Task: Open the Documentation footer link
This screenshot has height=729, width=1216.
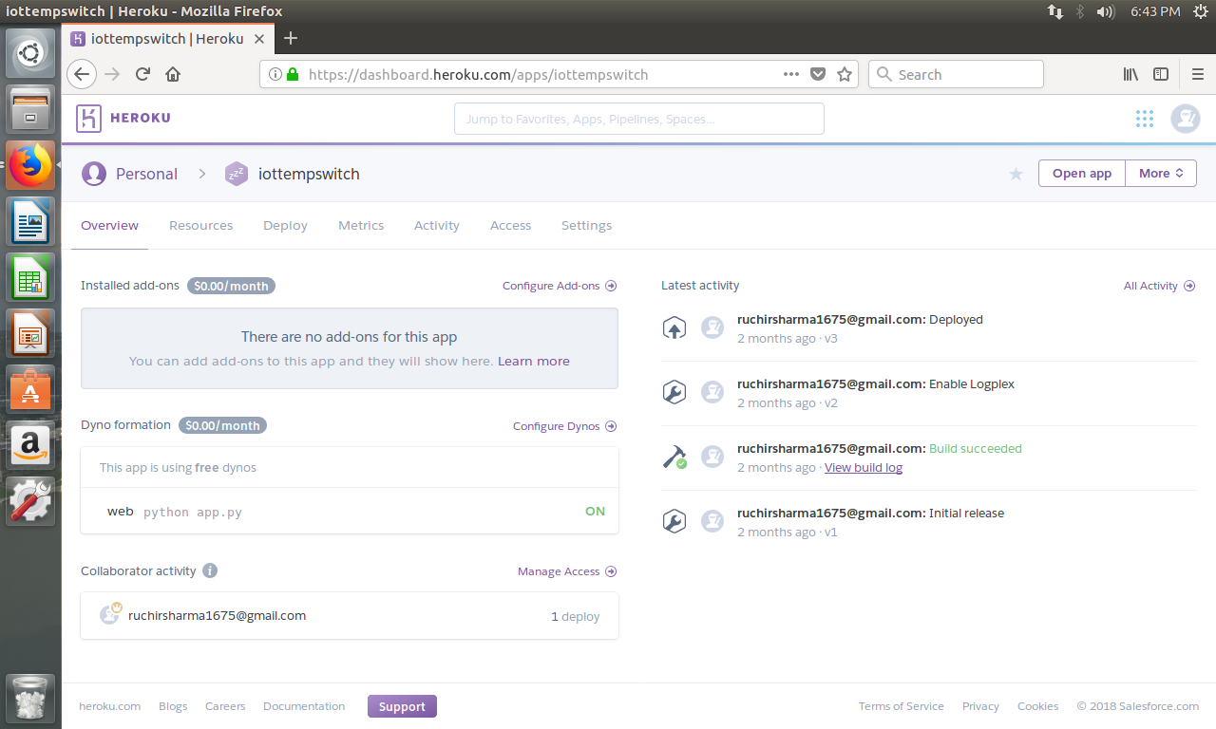Action: click(304, 706)
